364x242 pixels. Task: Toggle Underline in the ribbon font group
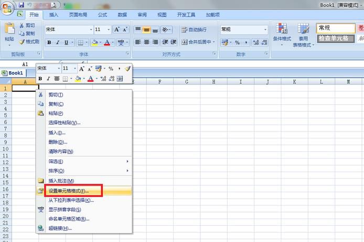67,42
